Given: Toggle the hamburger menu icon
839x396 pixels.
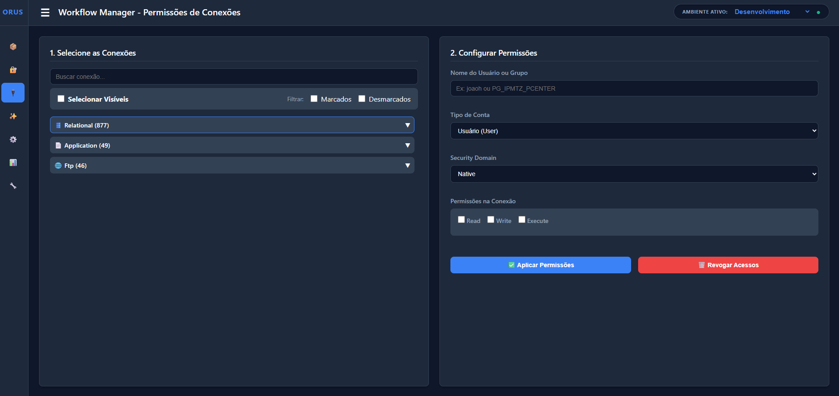Looking at the screenshot, I should coord(45,12).
